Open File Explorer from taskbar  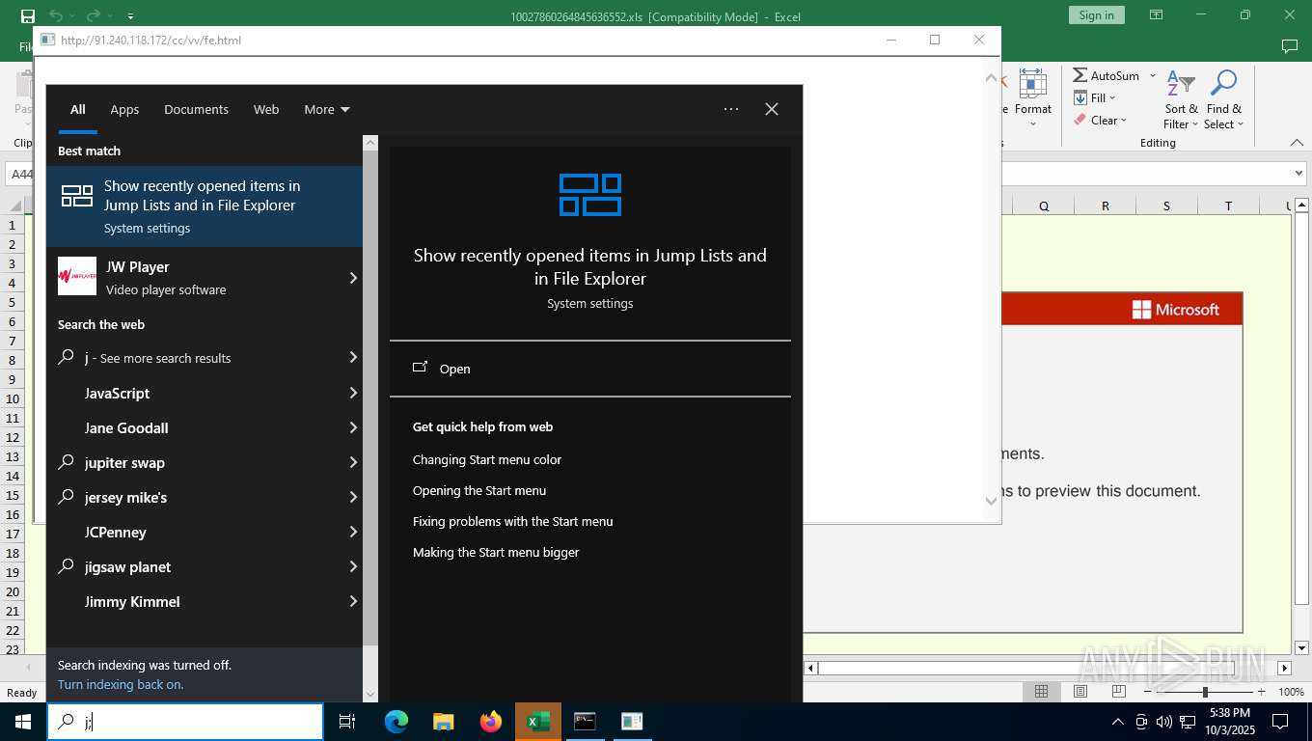[x=444, y=722]
